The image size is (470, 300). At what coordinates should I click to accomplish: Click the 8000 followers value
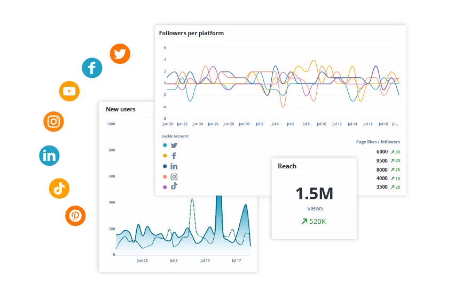tap(382, 170)
